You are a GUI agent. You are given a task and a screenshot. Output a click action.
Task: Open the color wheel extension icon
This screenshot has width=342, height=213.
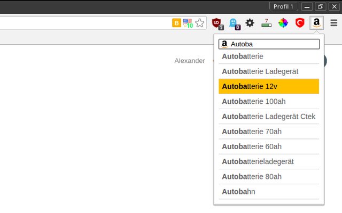(283, 23)
